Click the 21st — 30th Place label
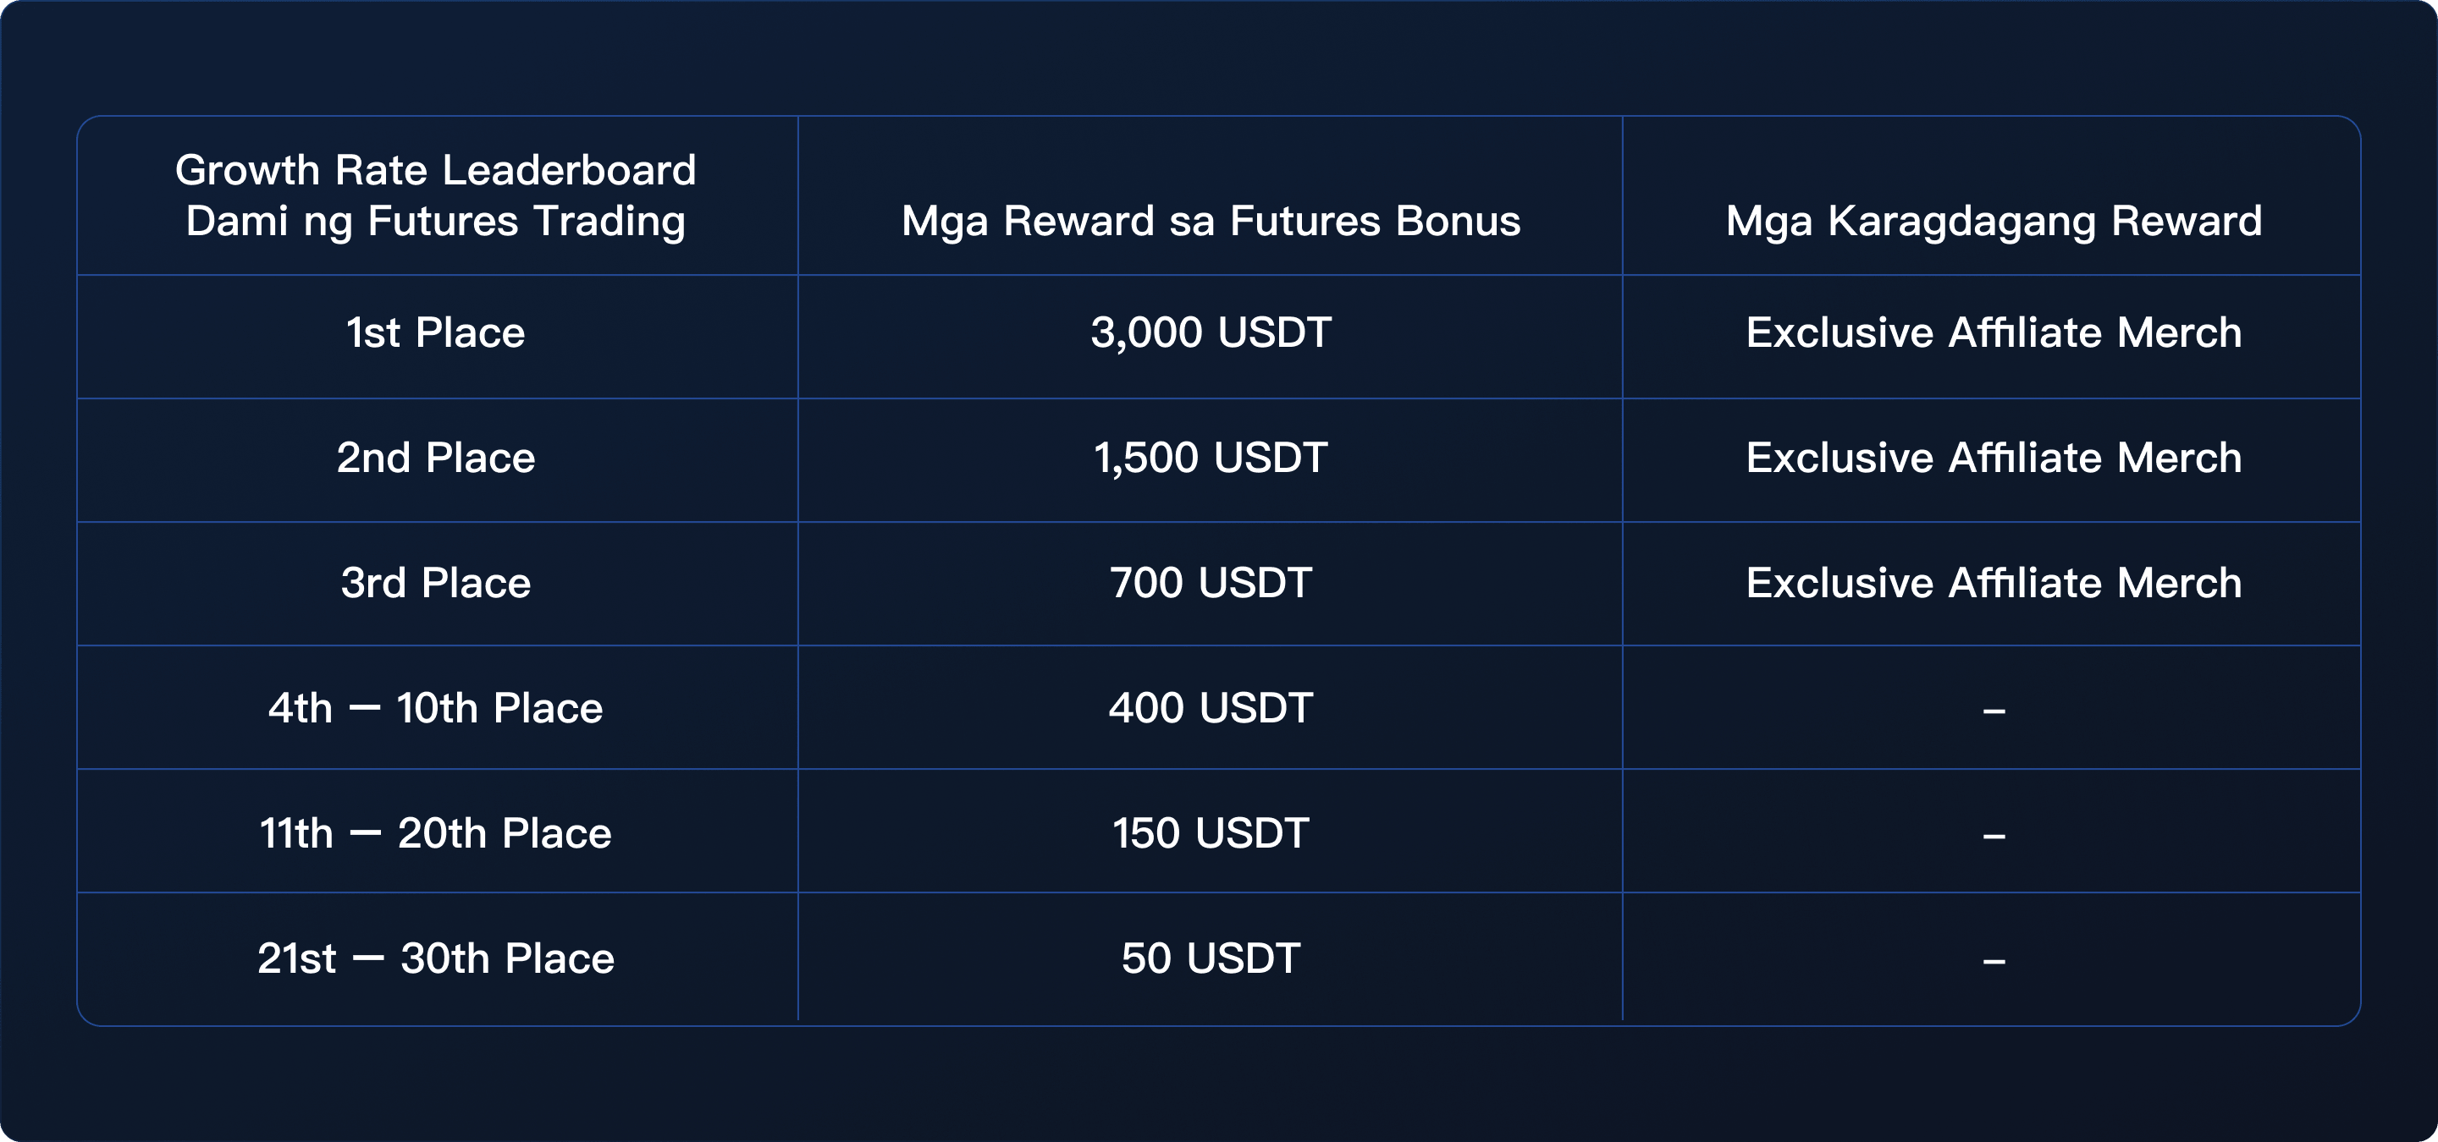This screenshot has width=2438, height=1142. (435, 958)
